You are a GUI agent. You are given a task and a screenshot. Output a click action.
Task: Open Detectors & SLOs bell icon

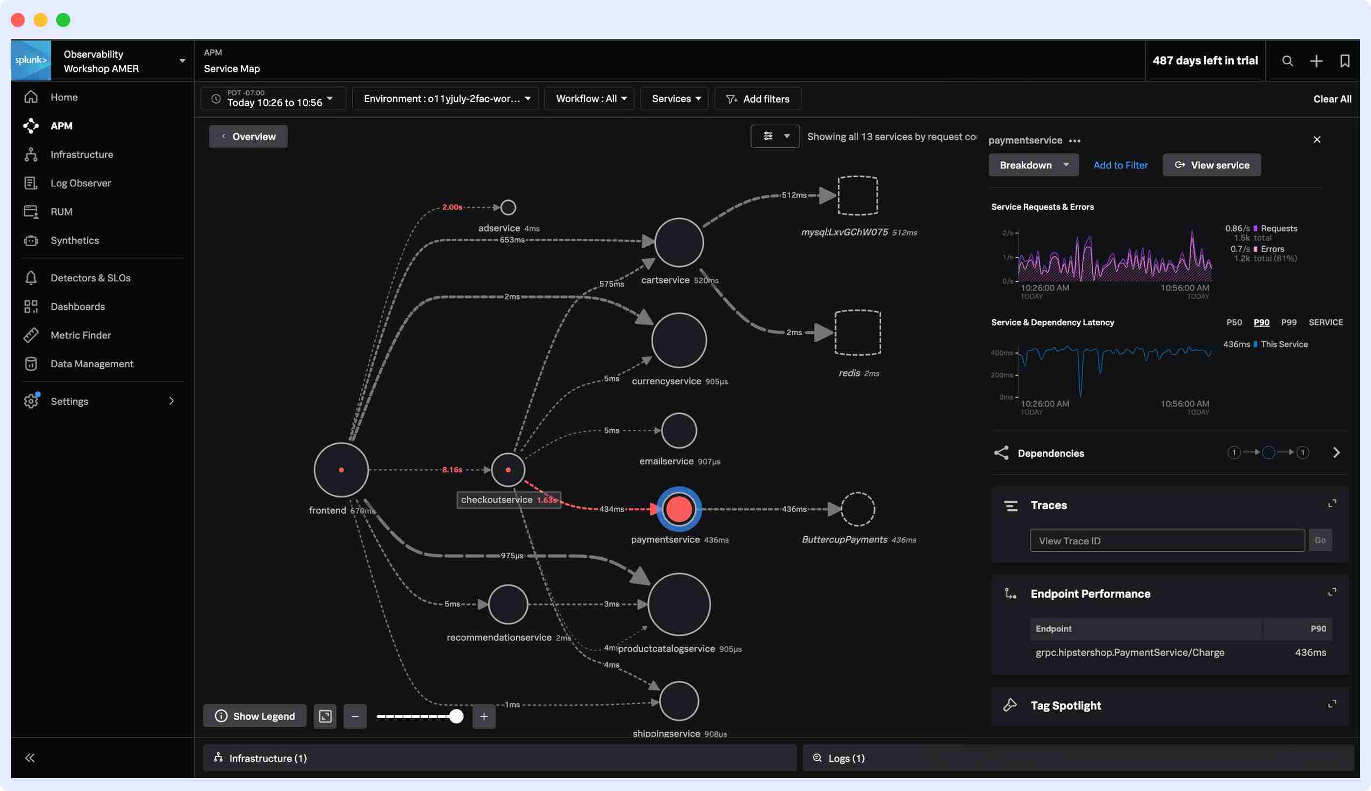(x=31, y=278)
